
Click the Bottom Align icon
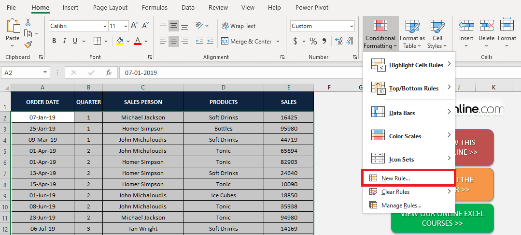tap(184, 26)
